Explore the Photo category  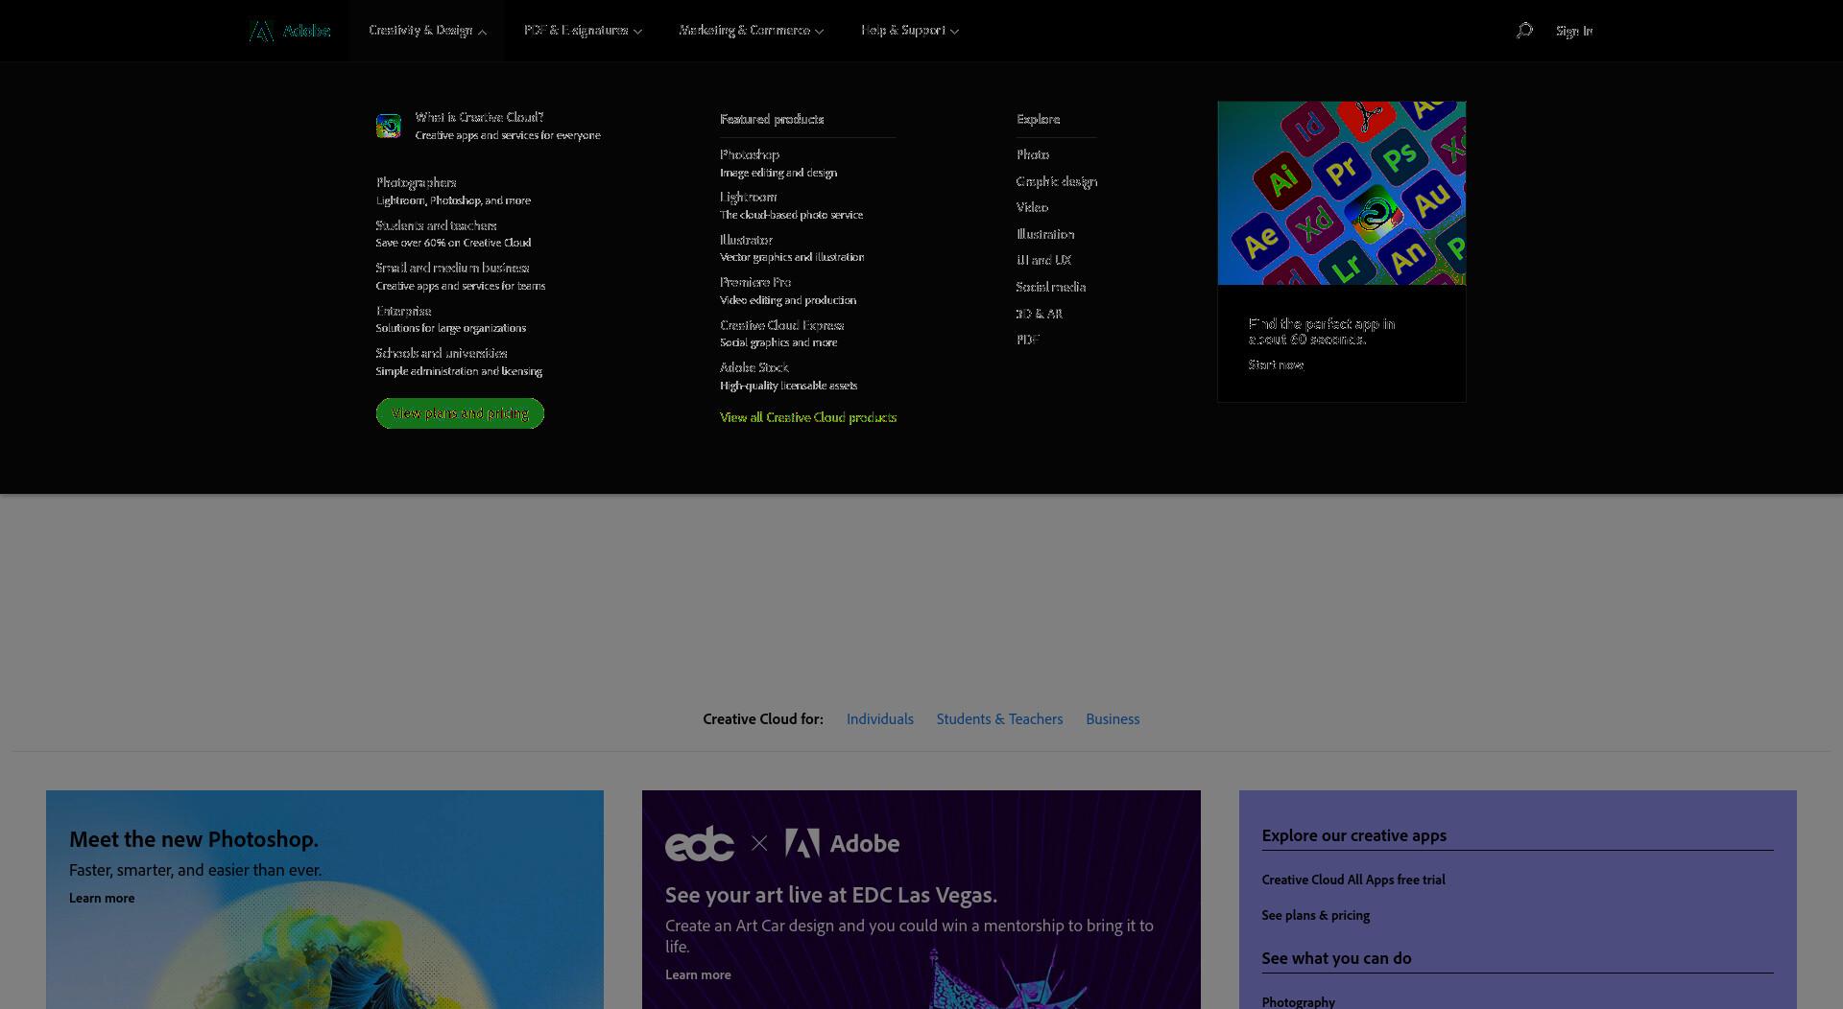click(x=1033, y=154)
